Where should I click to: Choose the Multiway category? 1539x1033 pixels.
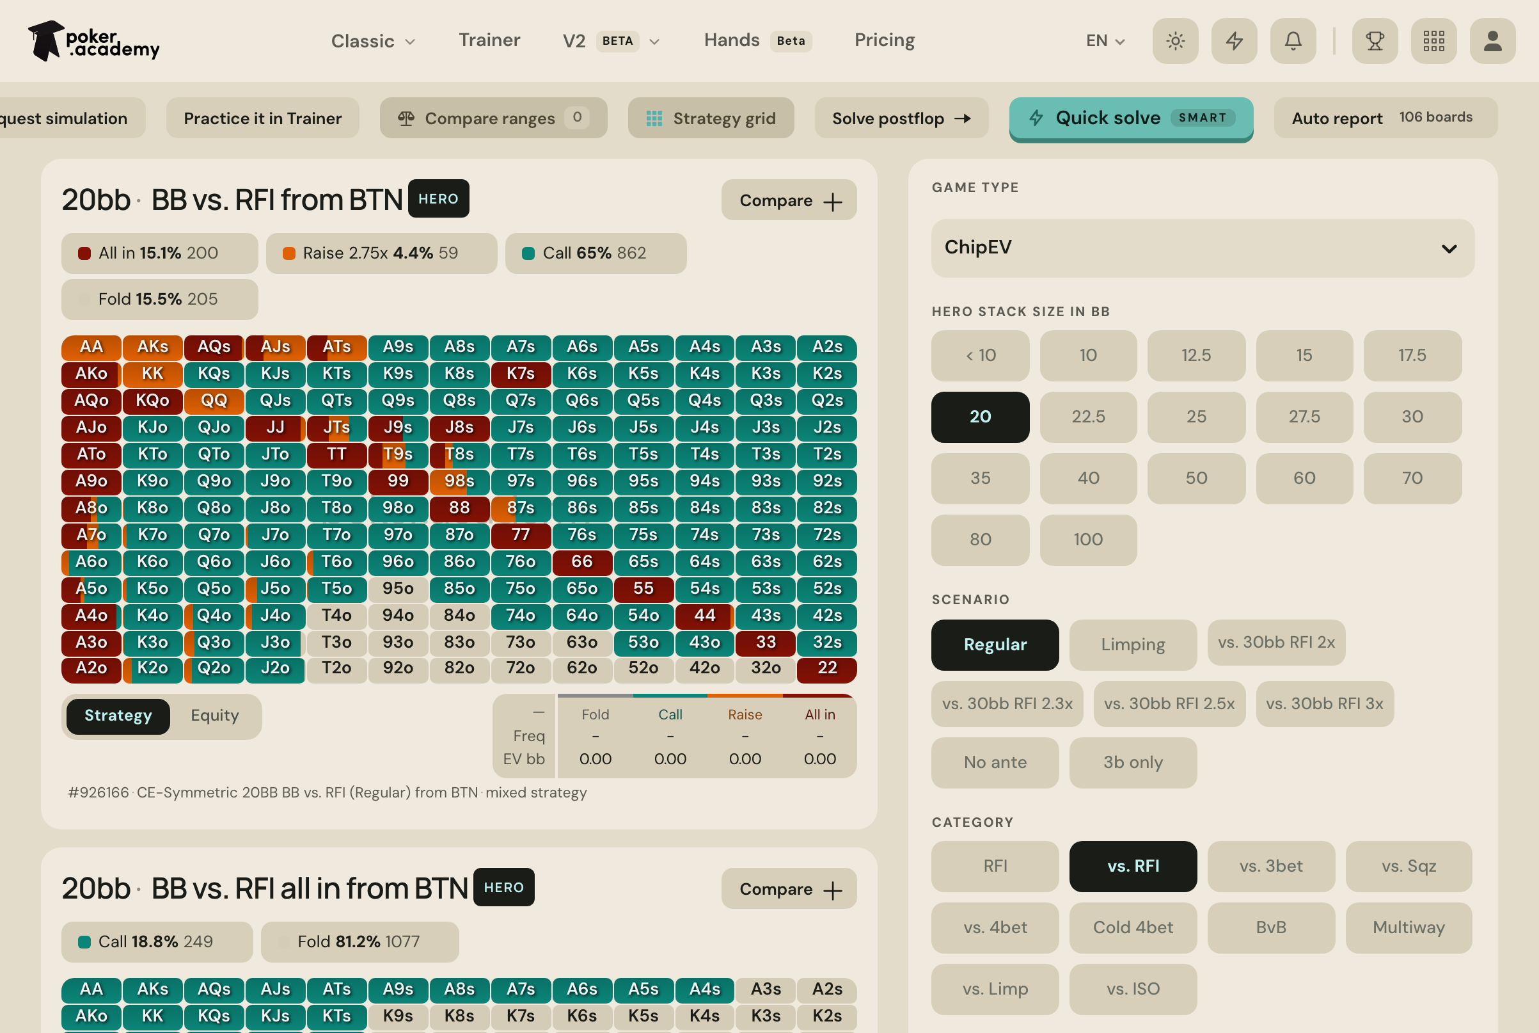pyautogui.click(x=1408, y=927)
